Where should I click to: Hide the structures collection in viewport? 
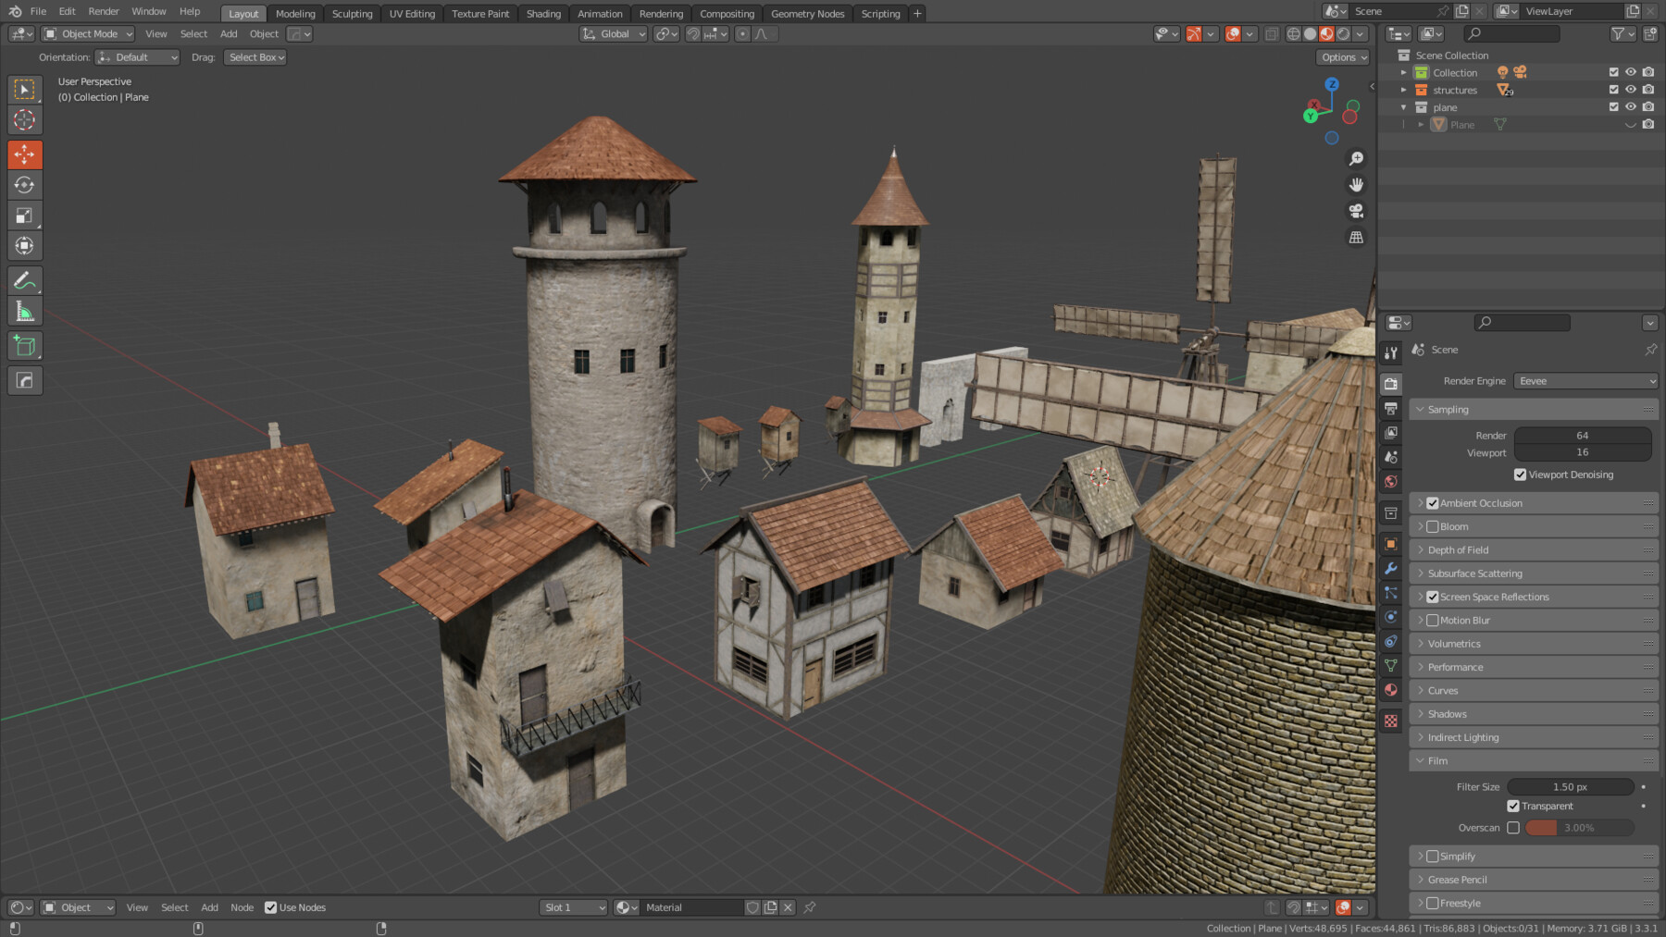[x=1631, y=89]
